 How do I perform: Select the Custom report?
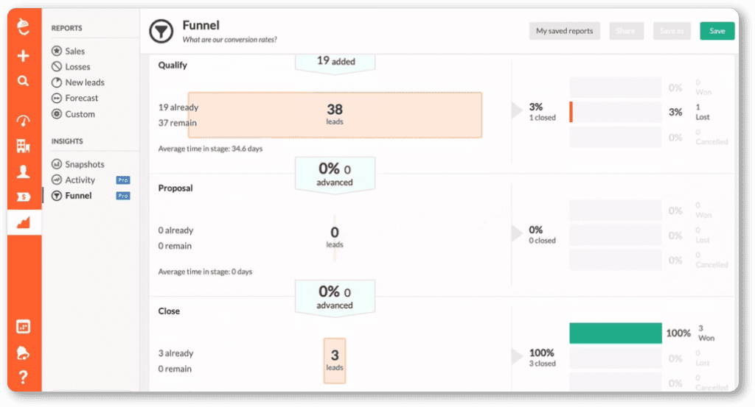[80, 114]
